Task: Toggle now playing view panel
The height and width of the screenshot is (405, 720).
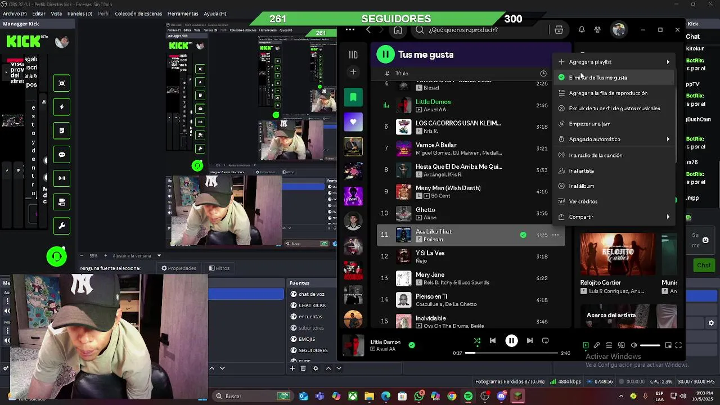Action: [x=586, y=345]
